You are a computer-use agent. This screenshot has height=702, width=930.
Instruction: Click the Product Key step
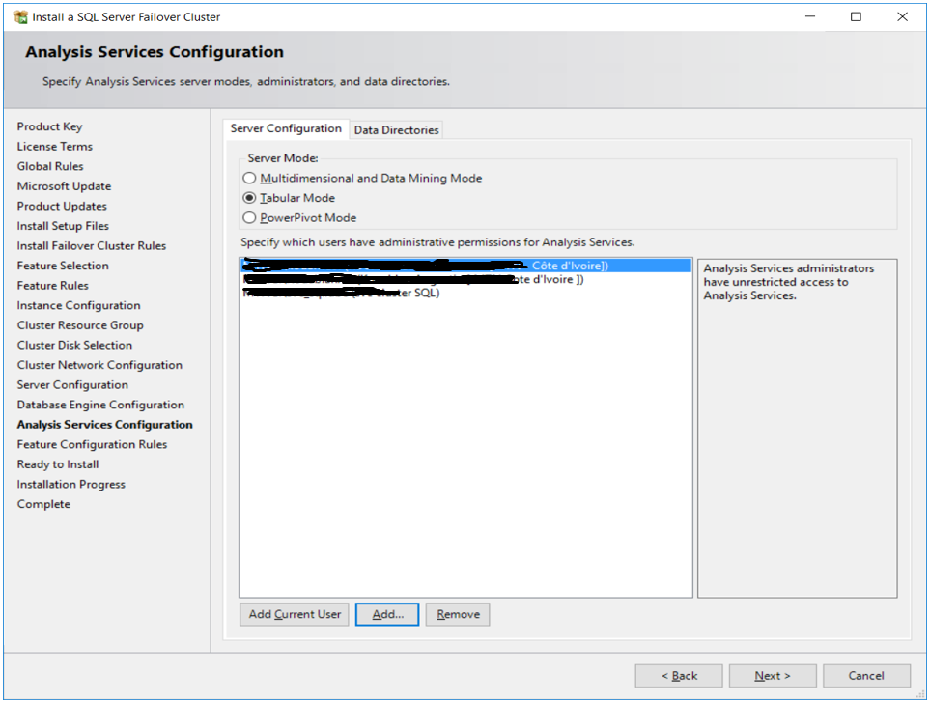(x=50, y=126)
